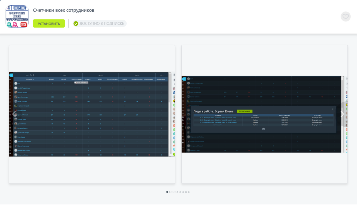
Task: Switch to the seventh carousel pagination dot
Action: [186, 192]
